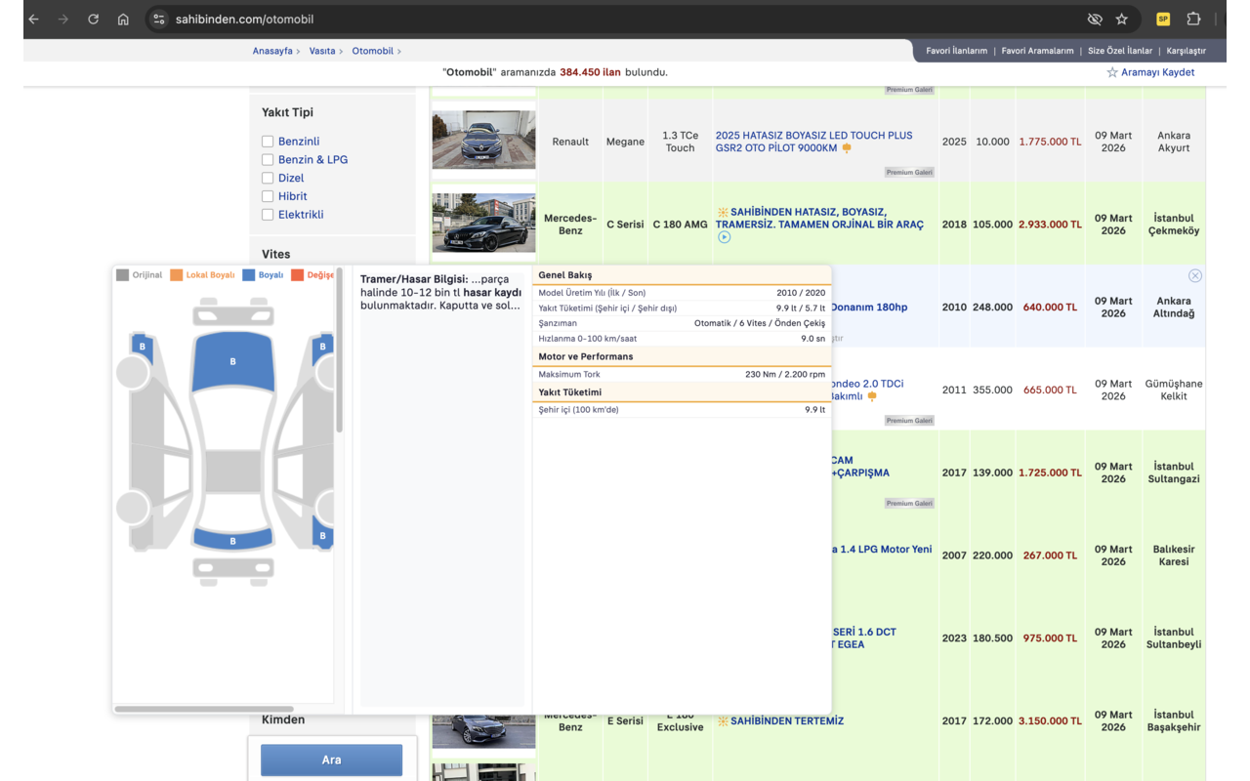
Task: Reload the sahibinden page
Action: pos(93,20)
